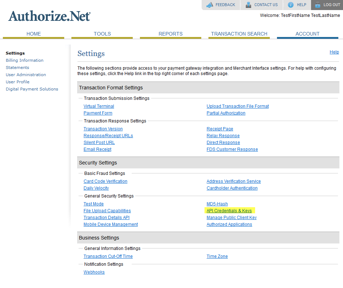Open the MD5-Hash settings
The height and width of the screenshot is (288, 343).
pyautogui.click(x=217, y=204)
